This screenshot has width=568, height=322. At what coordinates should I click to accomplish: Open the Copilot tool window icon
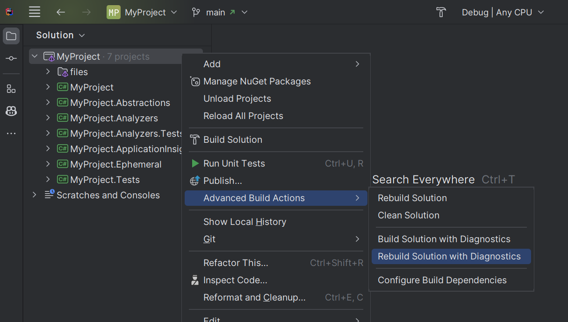pos(11,111)
